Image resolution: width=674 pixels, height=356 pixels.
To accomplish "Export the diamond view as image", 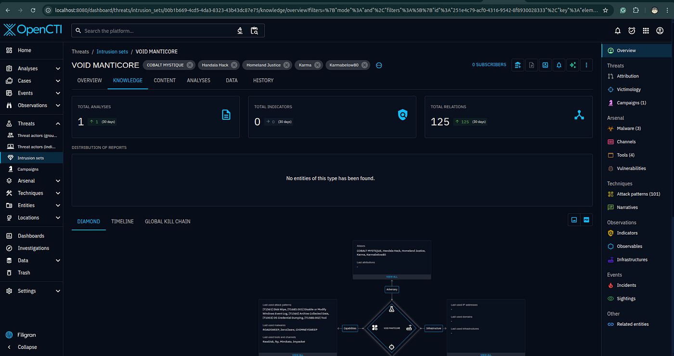I will point(574,220).
